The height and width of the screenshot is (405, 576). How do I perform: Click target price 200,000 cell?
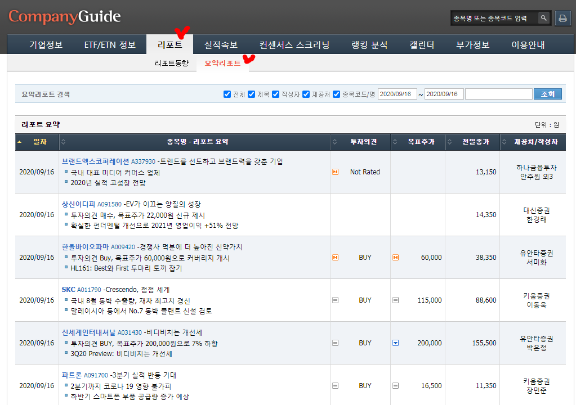[x=430, y=343]
